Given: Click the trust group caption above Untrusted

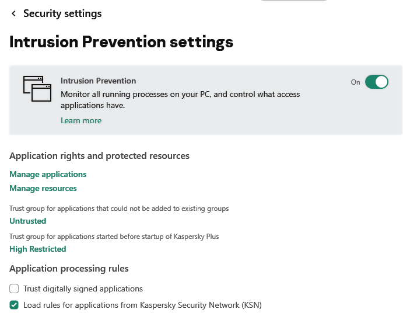Looking at the screenshot, I should (119, 209).
